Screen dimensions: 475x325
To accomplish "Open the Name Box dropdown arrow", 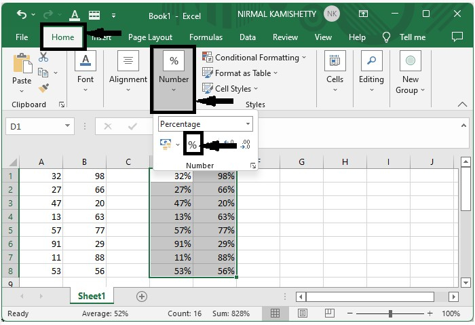I will click(68, 126).
